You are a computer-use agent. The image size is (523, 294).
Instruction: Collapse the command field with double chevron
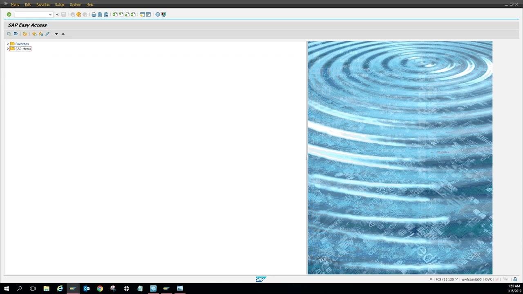coord(57,14)
